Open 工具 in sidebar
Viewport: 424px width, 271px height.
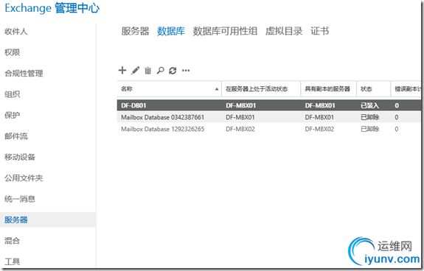point(13,261)
